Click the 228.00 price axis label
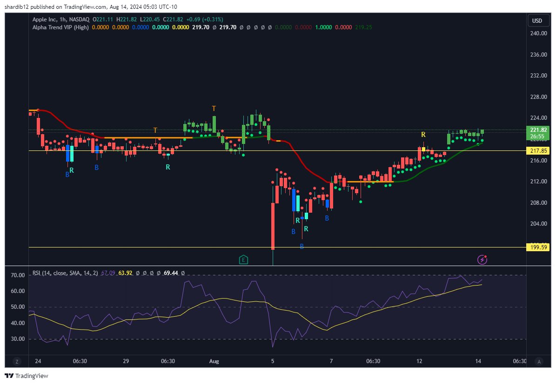The width and height of the screenshot is (556, 384). pos(538,97)
